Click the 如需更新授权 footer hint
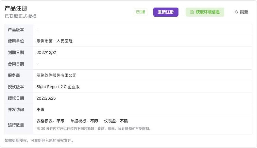The height and width of the screenshot is (148, 257). [x=39, y=140]
